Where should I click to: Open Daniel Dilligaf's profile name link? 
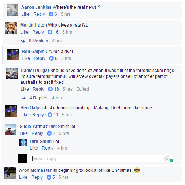35,71
